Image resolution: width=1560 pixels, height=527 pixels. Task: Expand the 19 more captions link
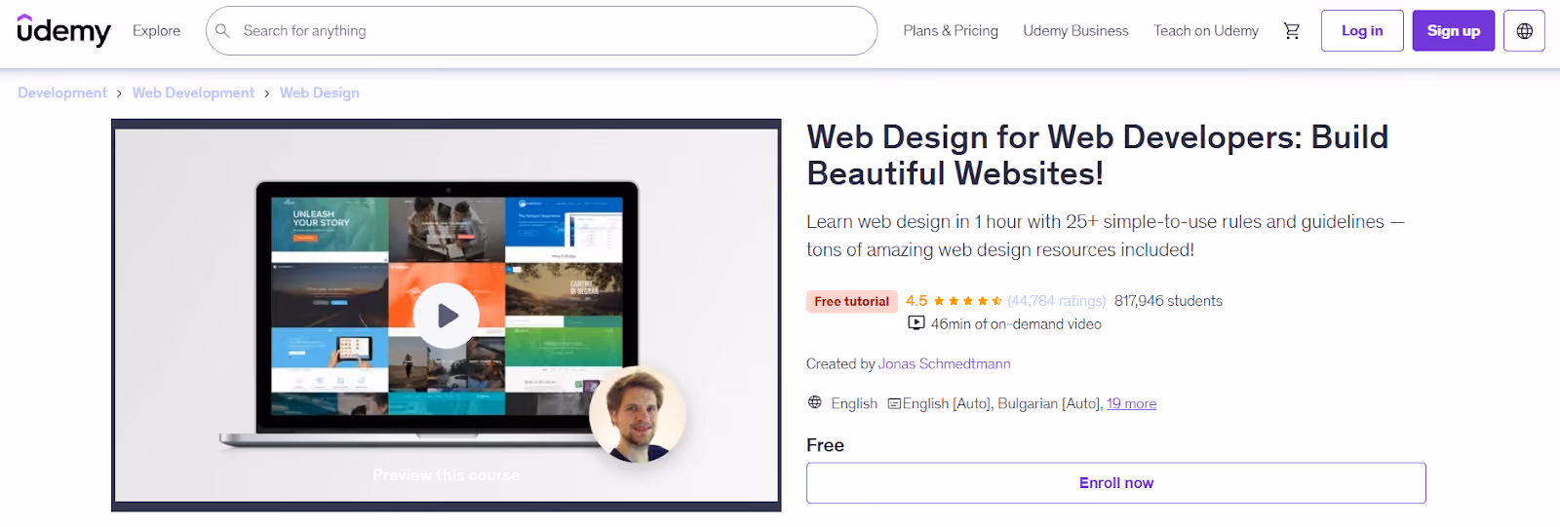[x=1131, y=403]
